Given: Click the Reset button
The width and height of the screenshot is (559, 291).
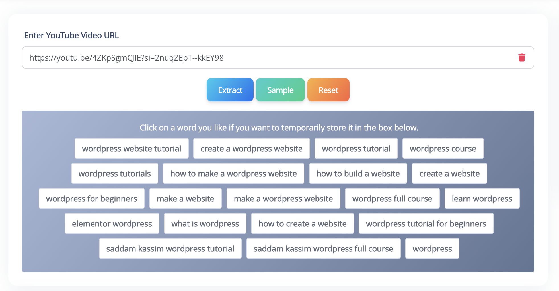Looking at the screenshot, I should click(328, 90).
